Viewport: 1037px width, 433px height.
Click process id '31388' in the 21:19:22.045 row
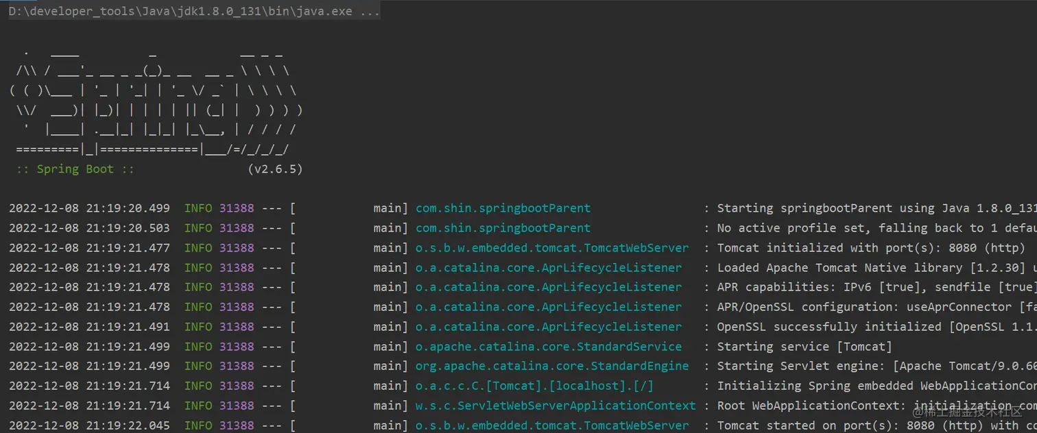click(237, 425)
